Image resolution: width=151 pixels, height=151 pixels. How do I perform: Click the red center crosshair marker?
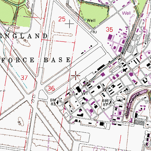[75, 75]
